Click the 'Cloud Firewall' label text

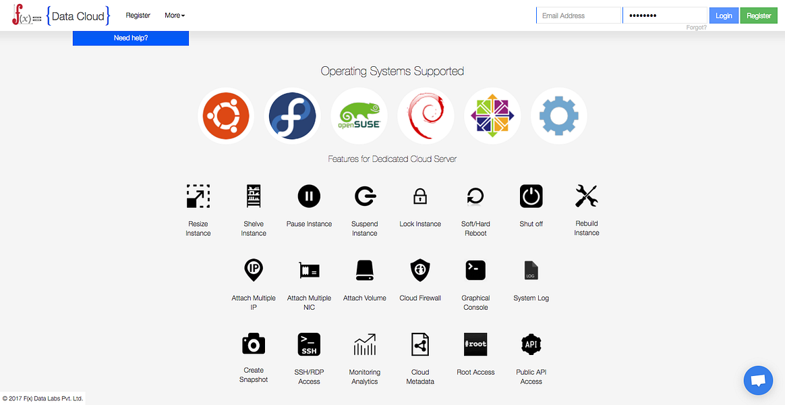pos(420,298)
